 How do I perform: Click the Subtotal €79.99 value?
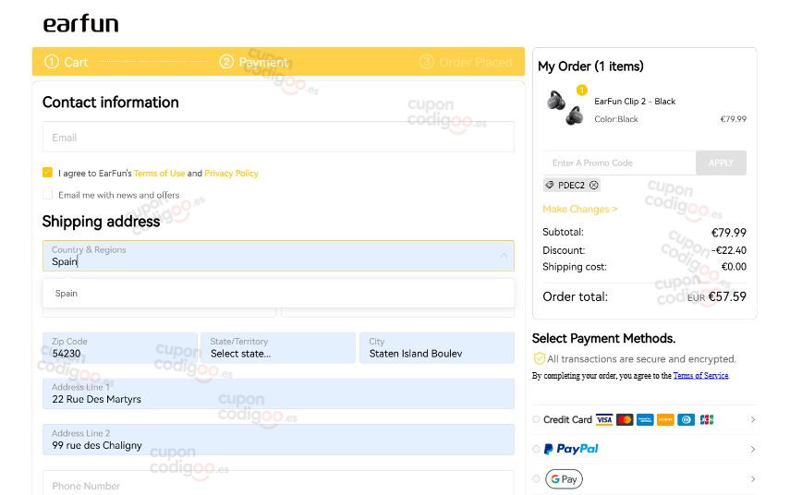[728, 233]
